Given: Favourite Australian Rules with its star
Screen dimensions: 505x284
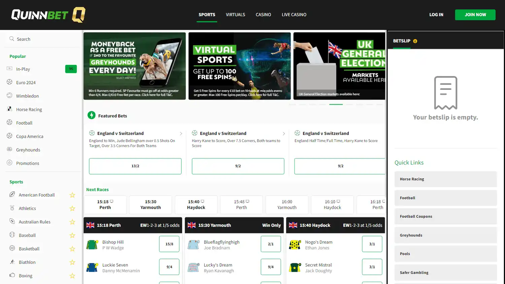Looking at the screenshot, I should (72, 222).
